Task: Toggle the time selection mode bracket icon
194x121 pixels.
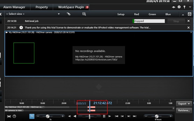Action: (9, 116)
